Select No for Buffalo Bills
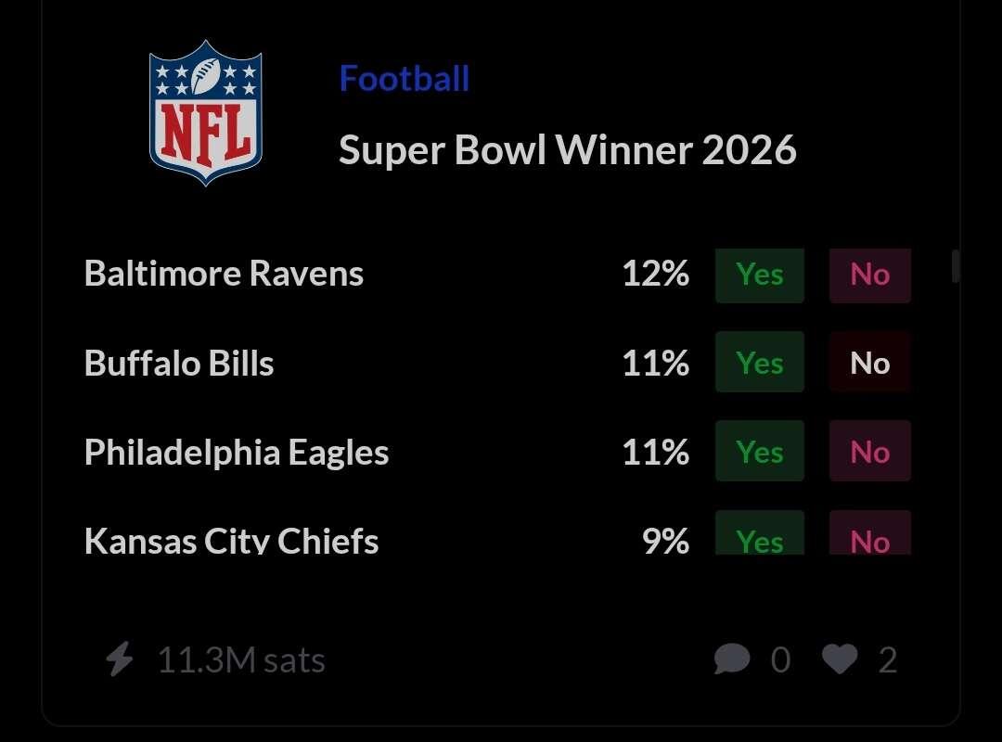The image size is (1002, 742). (869, 362)
